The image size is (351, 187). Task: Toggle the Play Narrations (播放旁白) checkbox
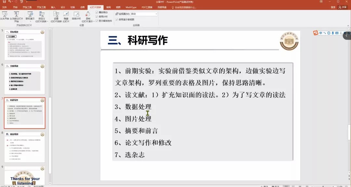(97, 12)
